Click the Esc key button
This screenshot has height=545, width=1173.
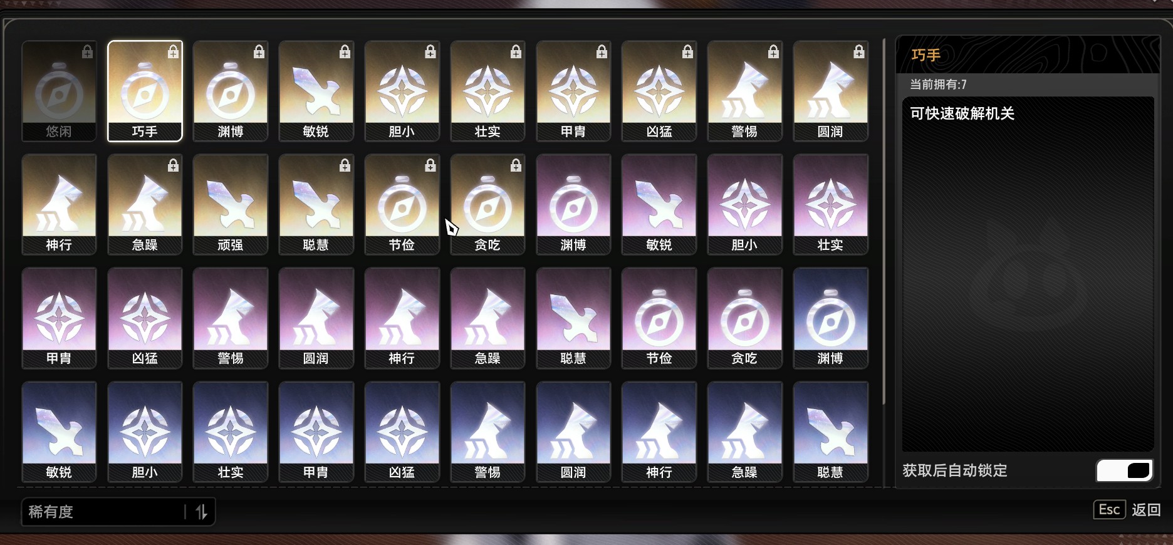(x=1109, y=510)
